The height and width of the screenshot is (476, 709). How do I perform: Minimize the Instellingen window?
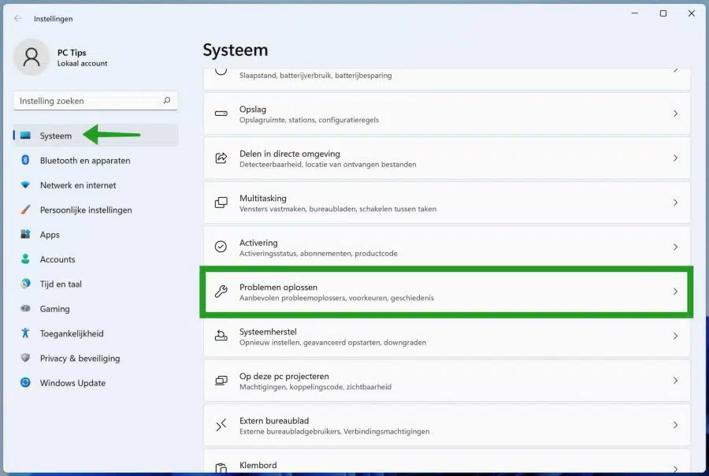pyautogui.click(x=635, y=13)
